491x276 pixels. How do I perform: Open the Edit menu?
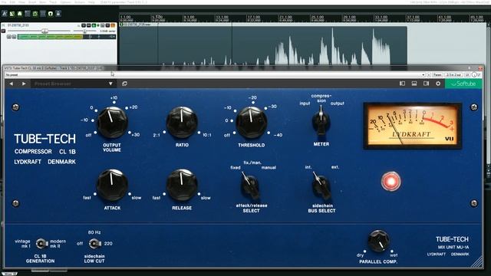point(12,2)
